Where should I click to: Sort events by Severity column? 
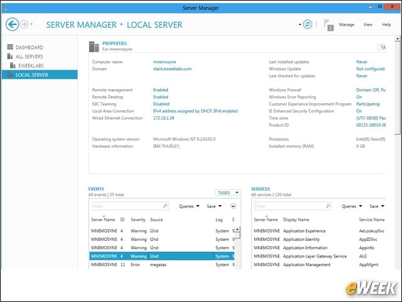tap(138, 220)
